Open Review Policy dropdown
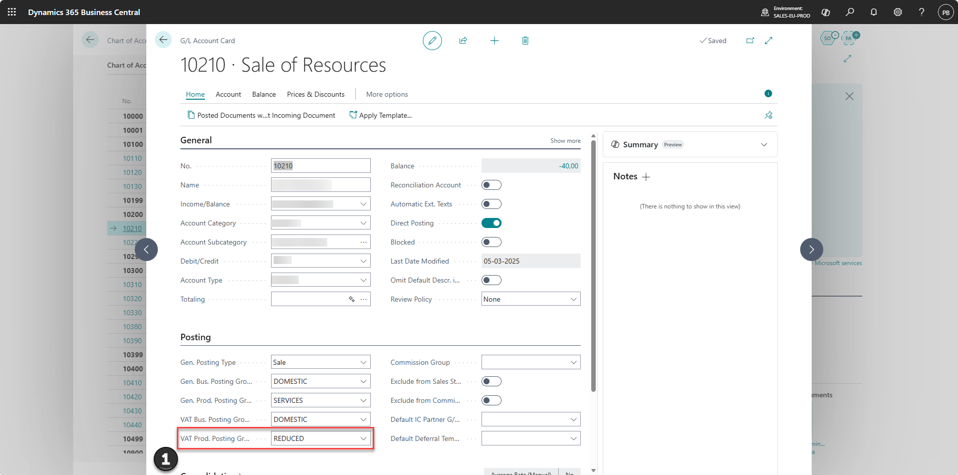The width and height of the screenshot is (958, 475). [574, 299]
